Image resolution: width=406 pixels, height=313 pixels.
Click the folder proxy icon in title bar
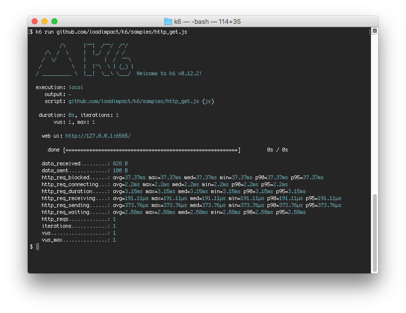pyautogui.click(x=168, y=21)
